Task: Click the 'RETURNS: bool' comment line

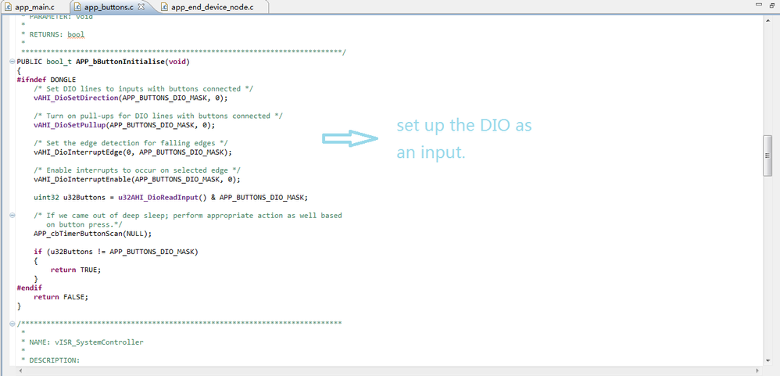Action: click(x=52, y=34)
